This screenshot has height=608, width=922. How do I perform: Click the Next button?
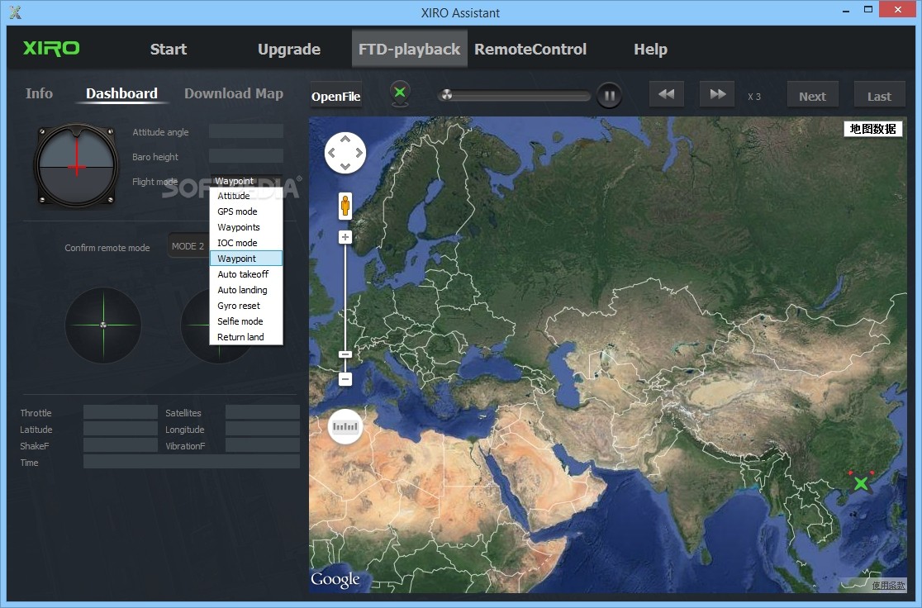[813, 96]
